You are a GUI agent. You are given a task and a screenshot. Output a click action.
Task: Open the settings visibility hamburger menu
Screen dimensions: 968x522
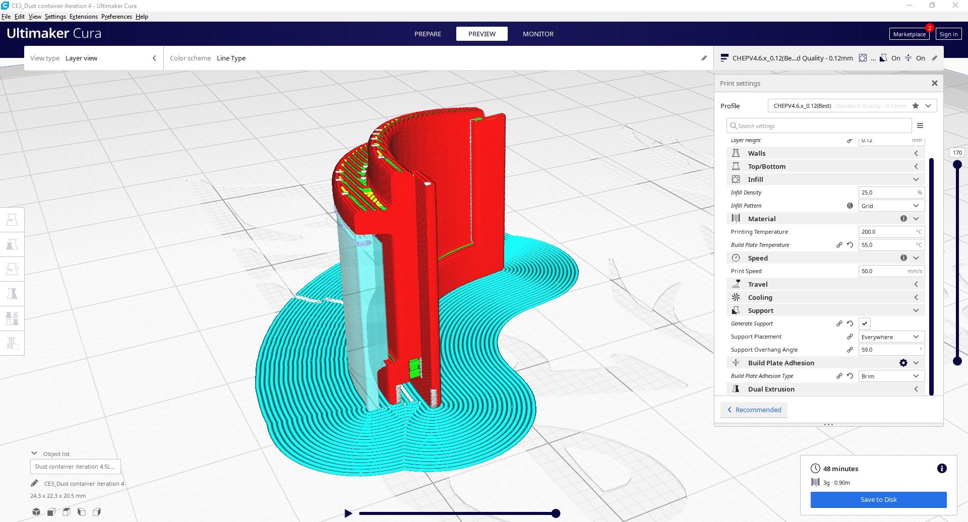point(920,125)
